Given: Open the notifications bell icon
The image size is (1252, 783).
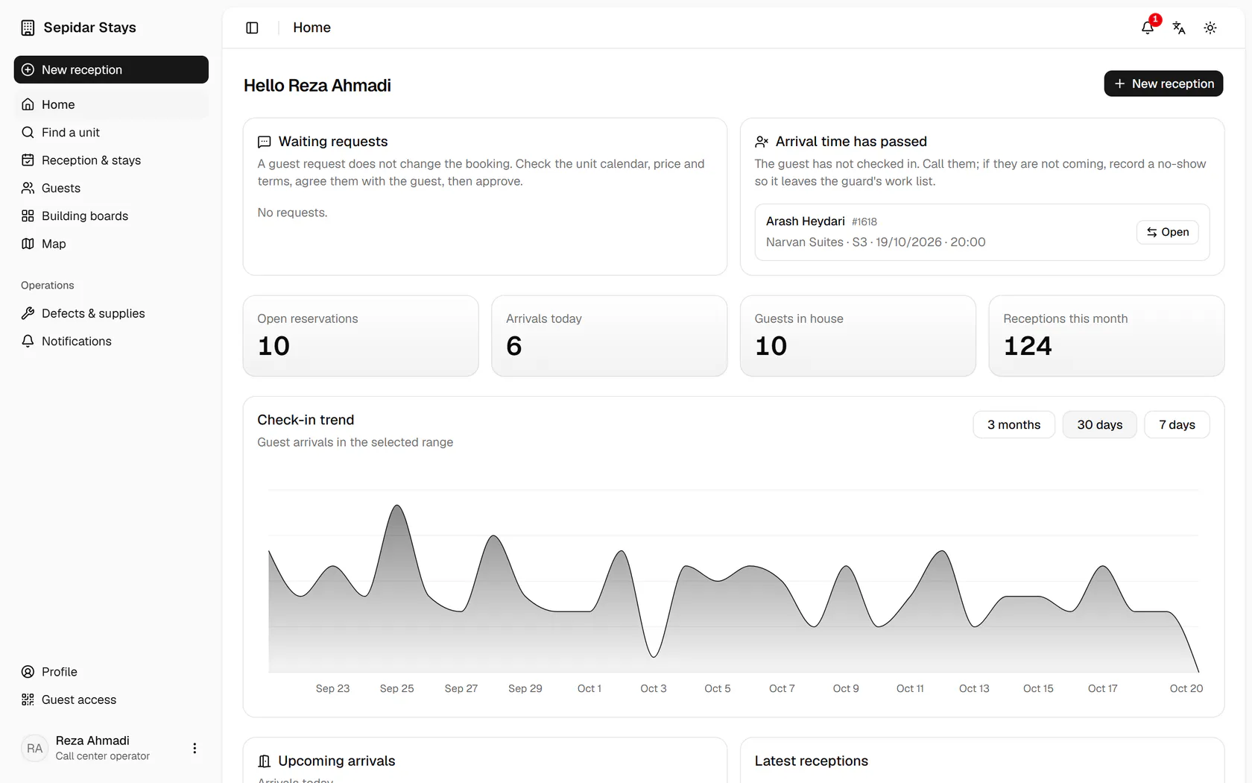Looking at the screenshot, I should (x=1148, y=28).
